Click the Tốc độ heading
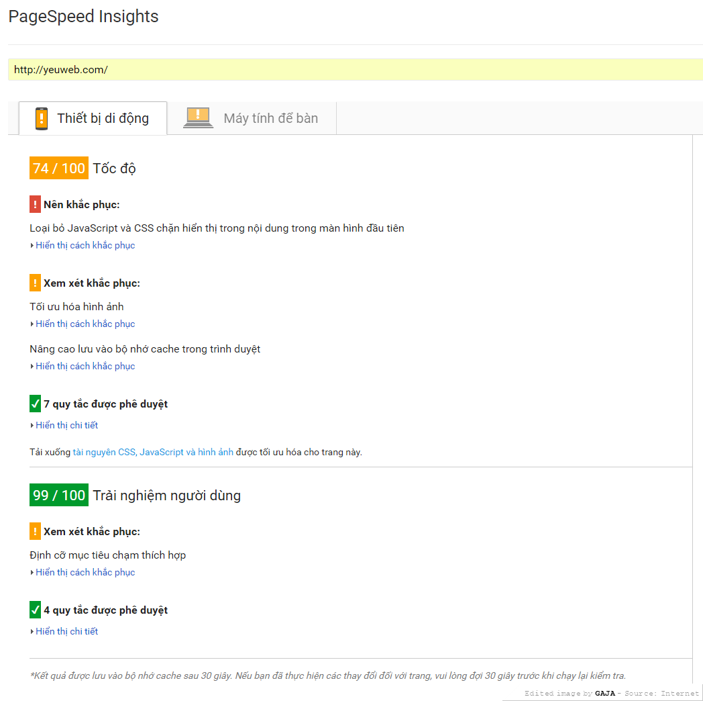Screen dimensions: 703x701 (114, 169)
